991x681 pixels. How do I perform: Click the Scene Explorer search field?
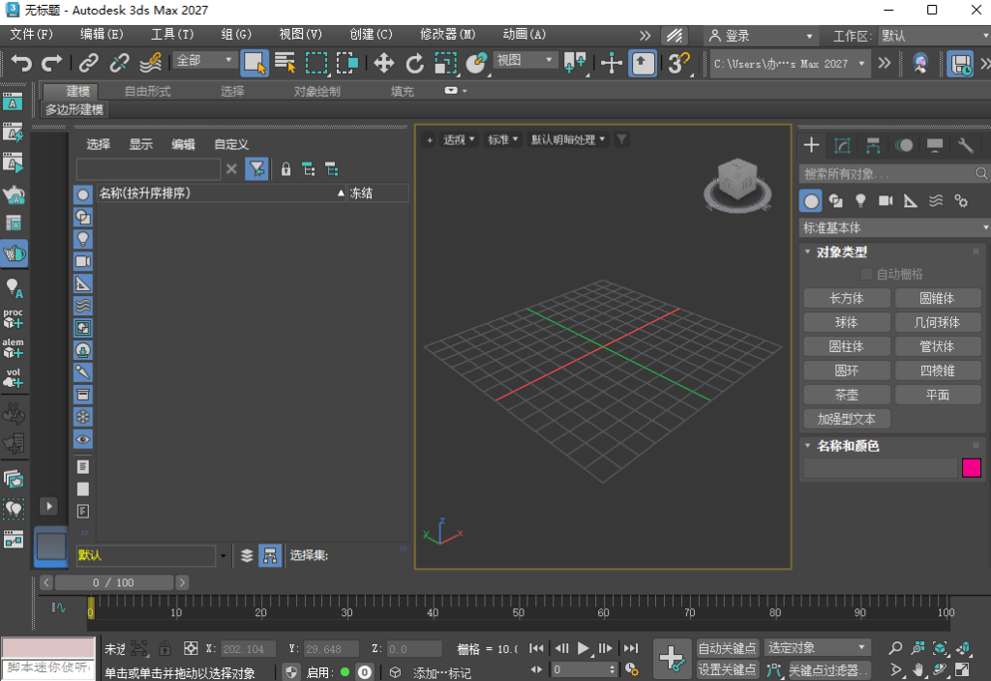148,168
